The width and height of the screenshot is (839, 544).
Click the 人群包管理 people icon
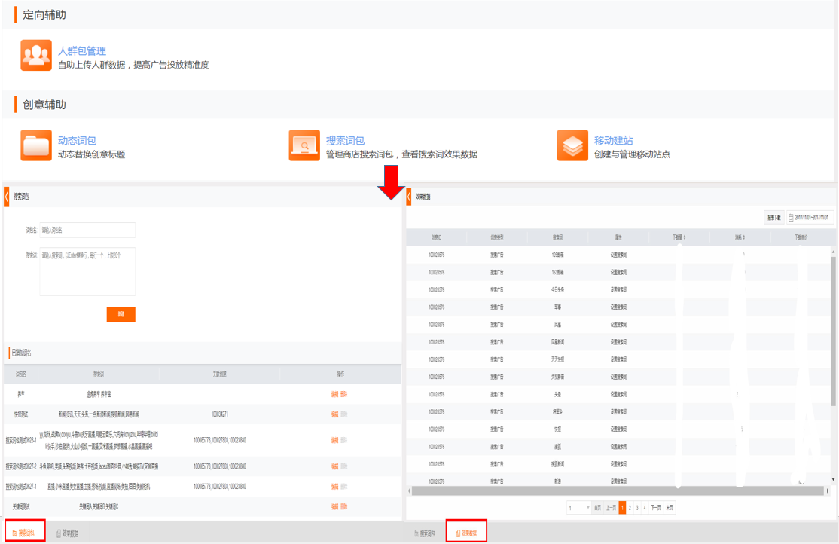36,55
